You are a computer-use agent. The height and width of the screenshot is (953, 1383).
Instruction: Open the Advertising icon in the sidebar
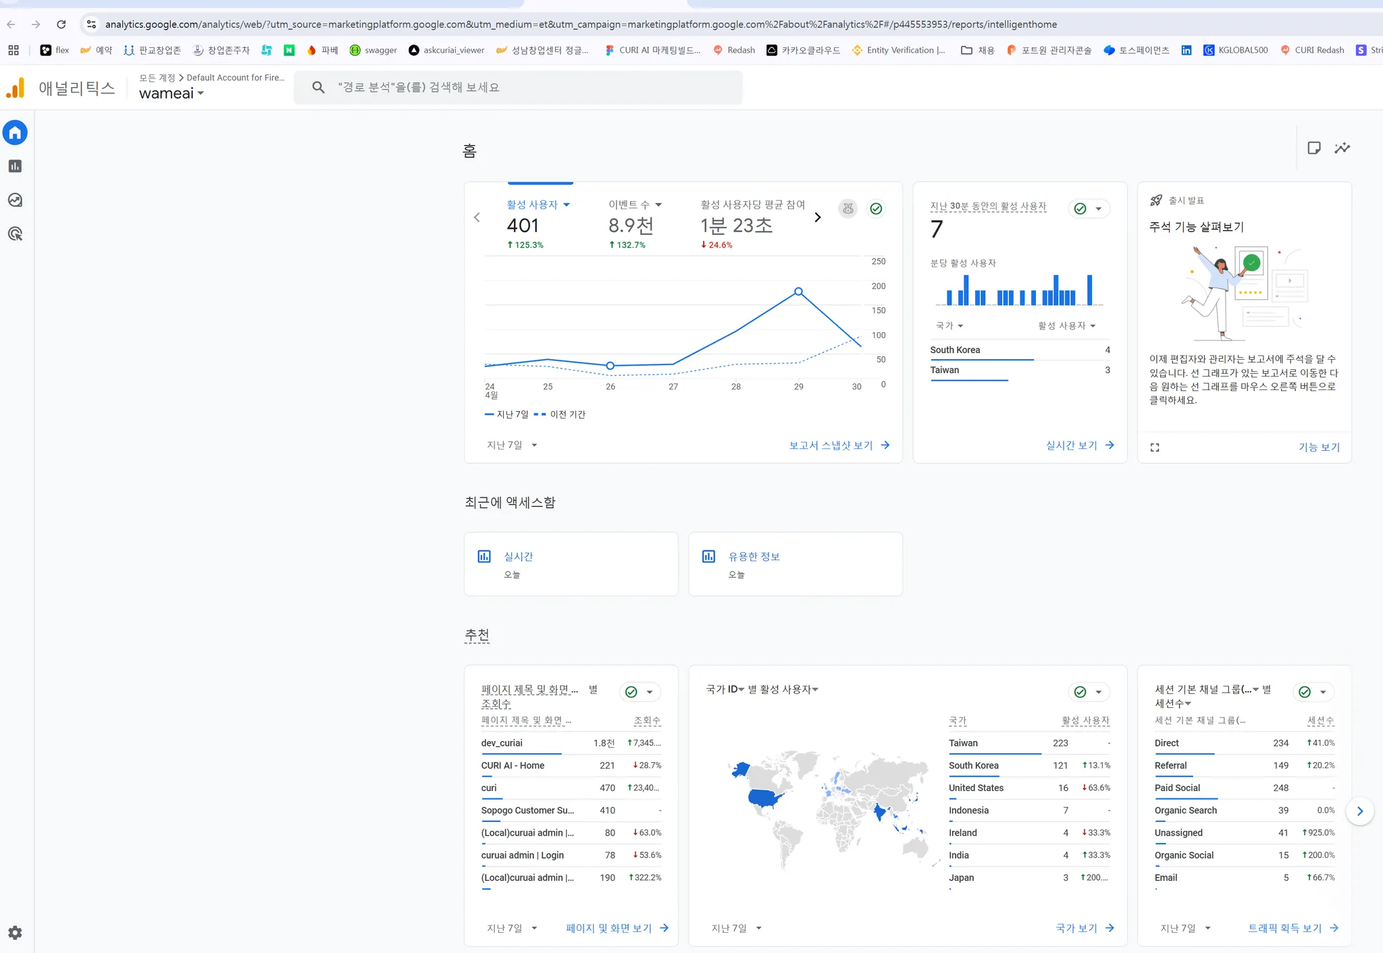click(15, 234)
